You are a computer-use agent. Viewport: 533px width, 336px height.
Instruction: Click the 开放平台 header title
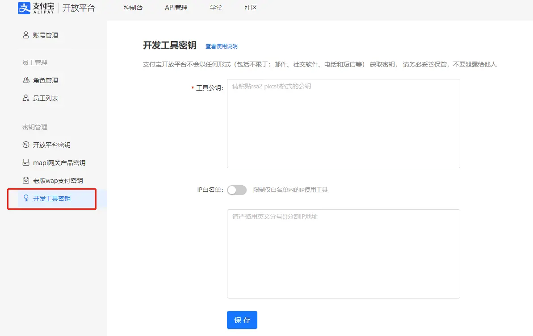[79, 8]
